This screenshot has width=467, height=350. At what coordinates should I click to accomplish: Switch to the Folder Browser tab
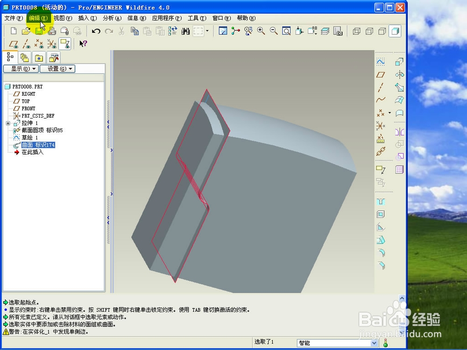25,57
